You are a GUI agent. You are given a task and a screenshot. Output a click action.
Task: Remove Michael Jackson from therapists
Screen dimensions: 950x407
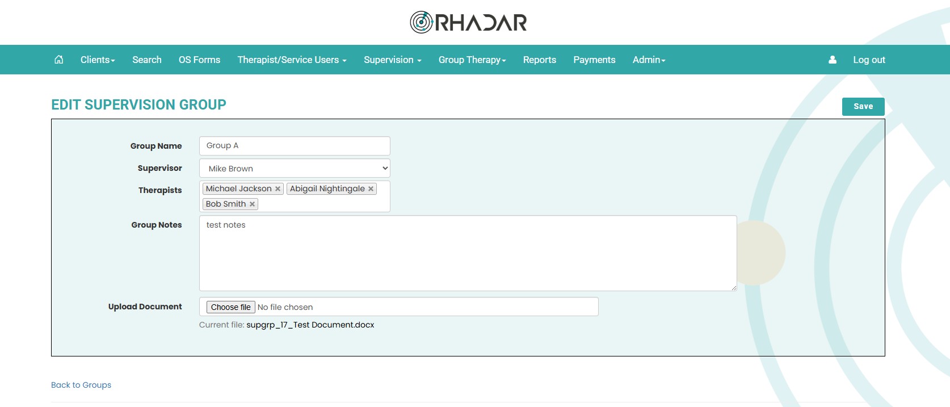pos(278,189)
